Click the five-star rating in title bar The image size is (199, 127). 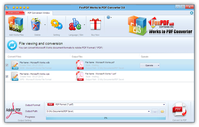[21, 8]
